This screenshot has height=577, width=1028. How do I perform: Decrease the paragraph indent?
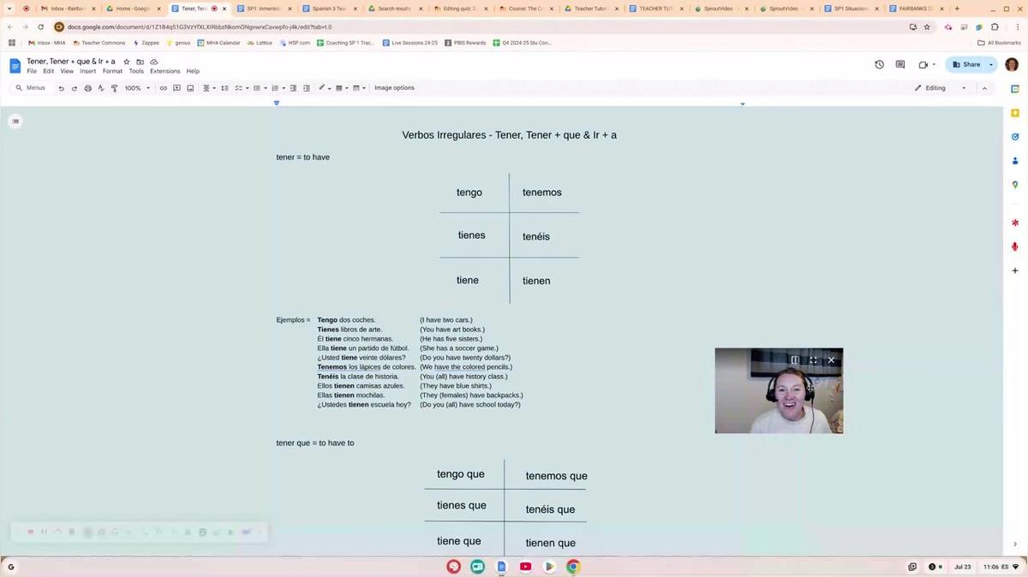point(293,88)
